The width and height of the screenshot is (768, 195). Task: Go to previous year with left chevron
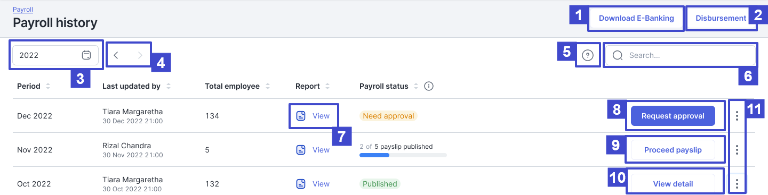coord(116,55)
